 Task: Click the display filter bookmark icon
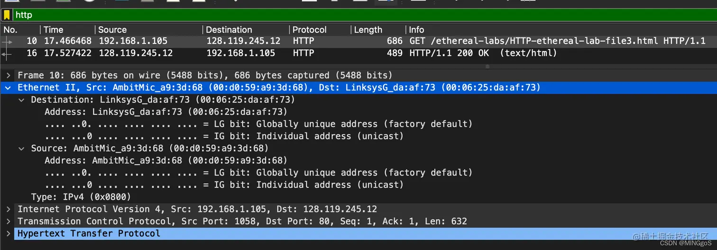(7, 15)
